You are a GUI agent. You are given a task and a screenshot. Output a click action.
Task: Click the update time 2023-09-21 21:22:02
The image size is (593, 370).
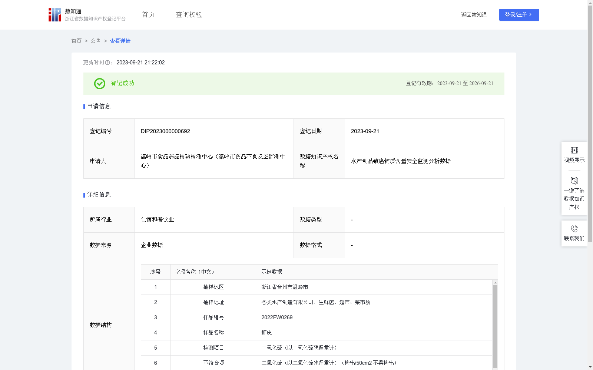[x=140, y=63]
